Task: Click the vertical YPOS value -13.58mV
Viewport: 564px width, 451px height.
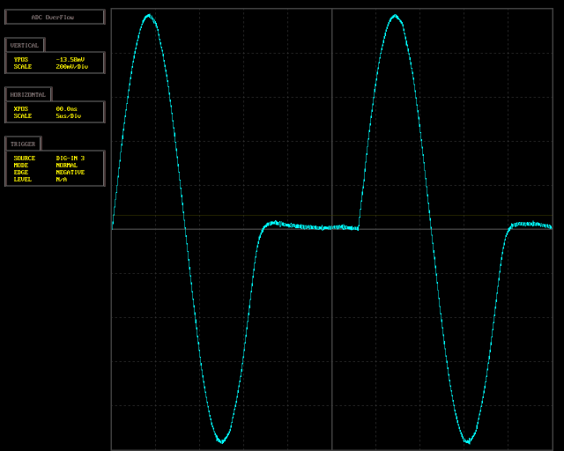Action: pyautogui.click(x=70, y=60)
